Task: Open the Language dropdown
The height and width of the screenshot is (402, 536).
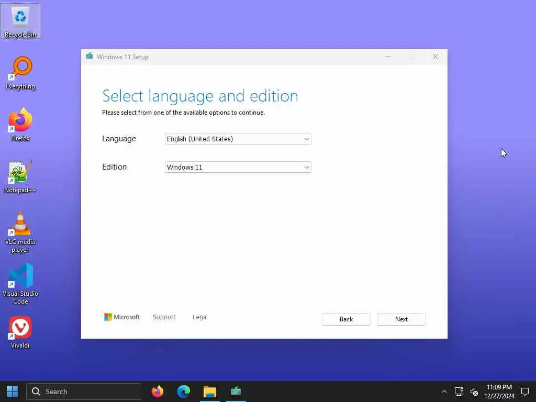Action: pyautogui.click(x=238, y=139)
